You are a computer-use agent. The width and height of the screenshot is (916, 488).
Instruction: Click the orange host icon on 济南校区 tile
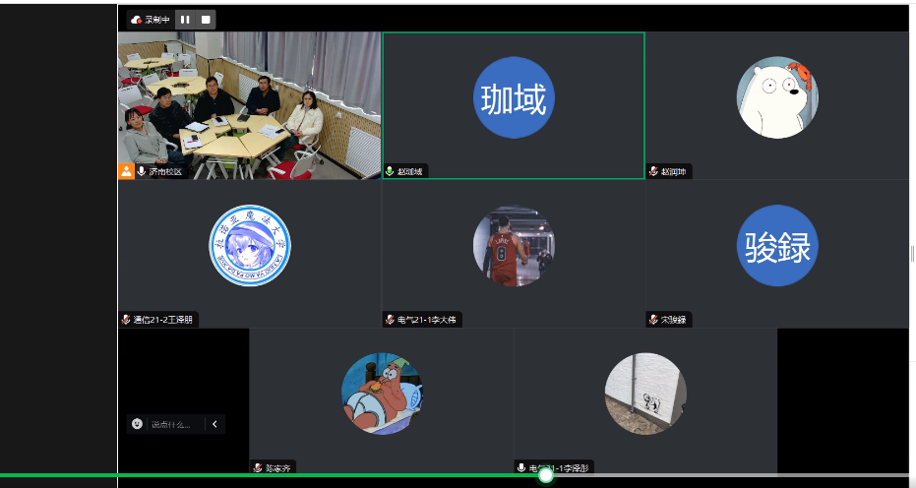(126, 171)
